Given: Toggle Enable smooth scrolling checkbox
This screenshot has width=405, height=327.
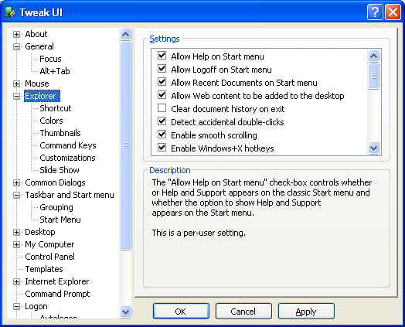Looking at the screenshot, I should coord(162,135).
